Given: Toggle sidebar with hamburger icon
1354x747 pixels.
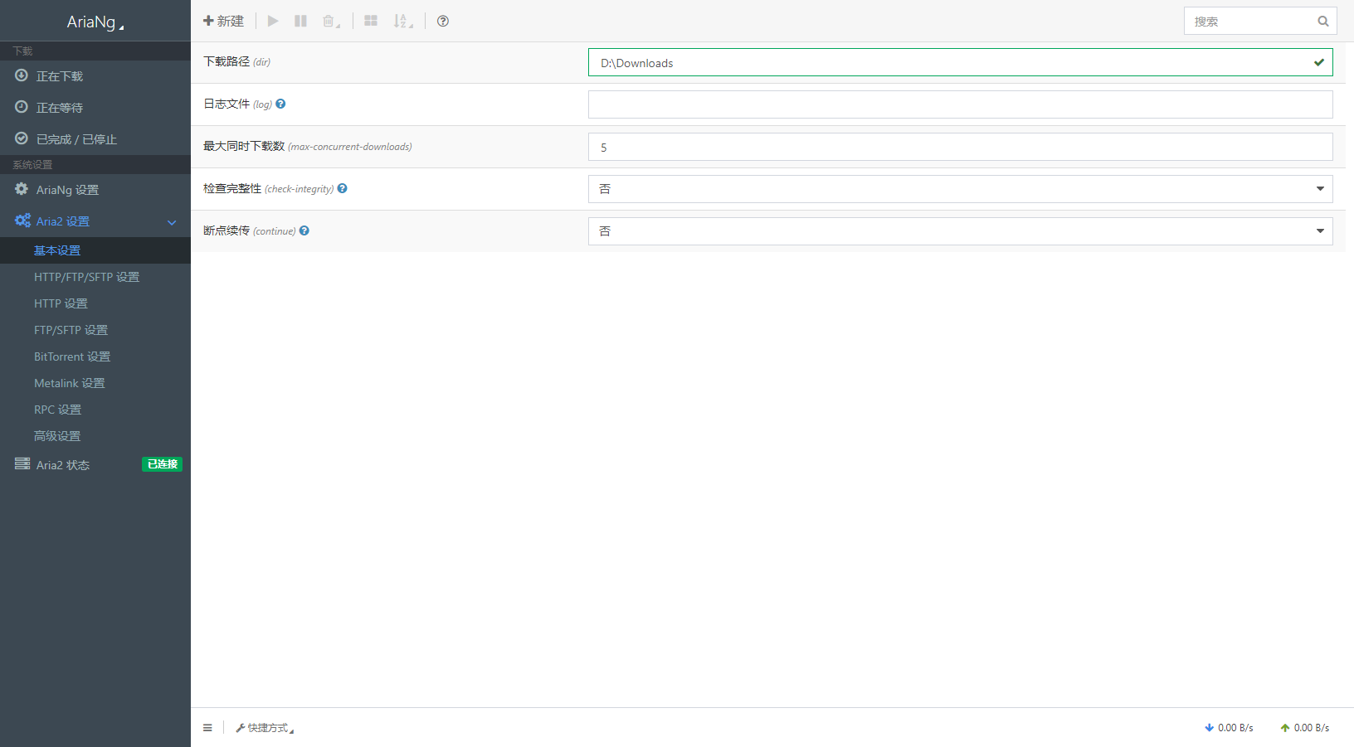Looking at the screenshot, I should pos(207,728).
